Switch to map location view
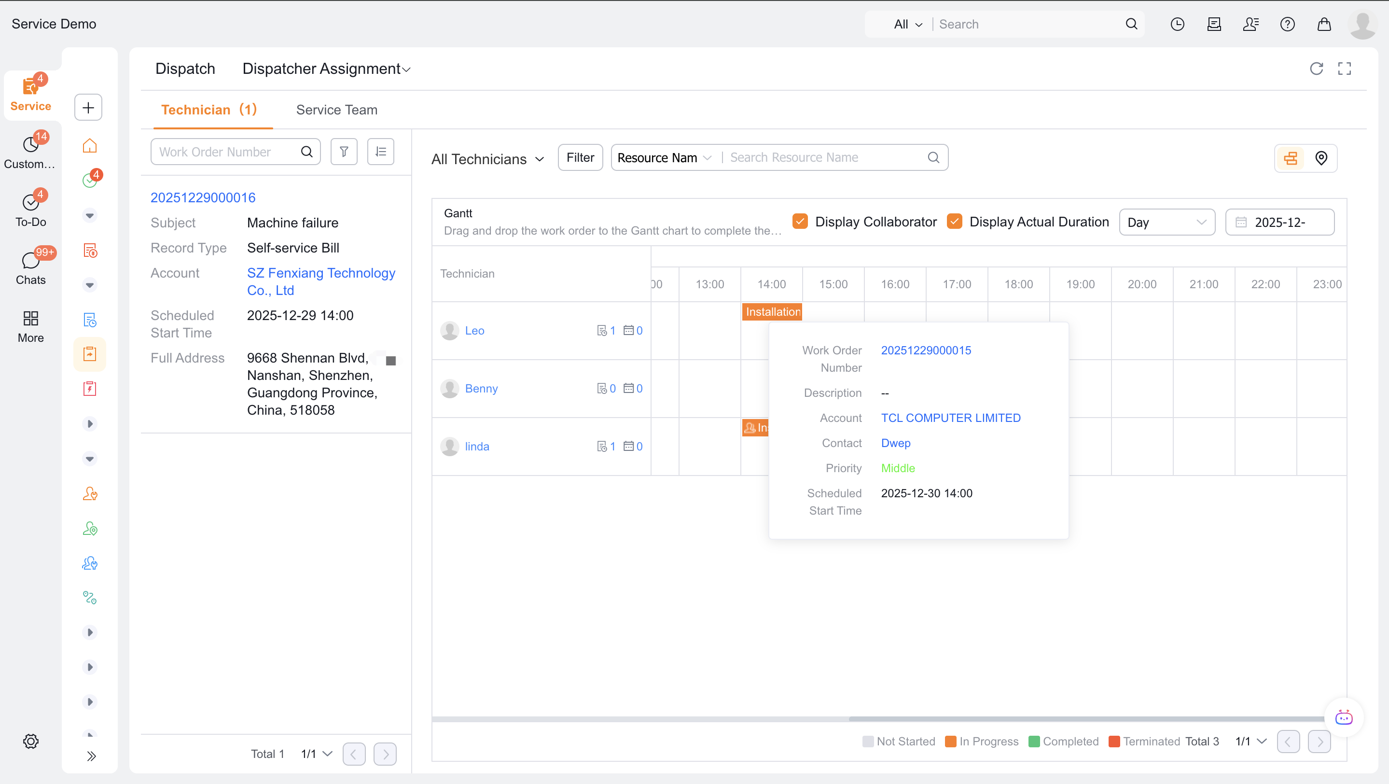 click(x=1321, y=158)
